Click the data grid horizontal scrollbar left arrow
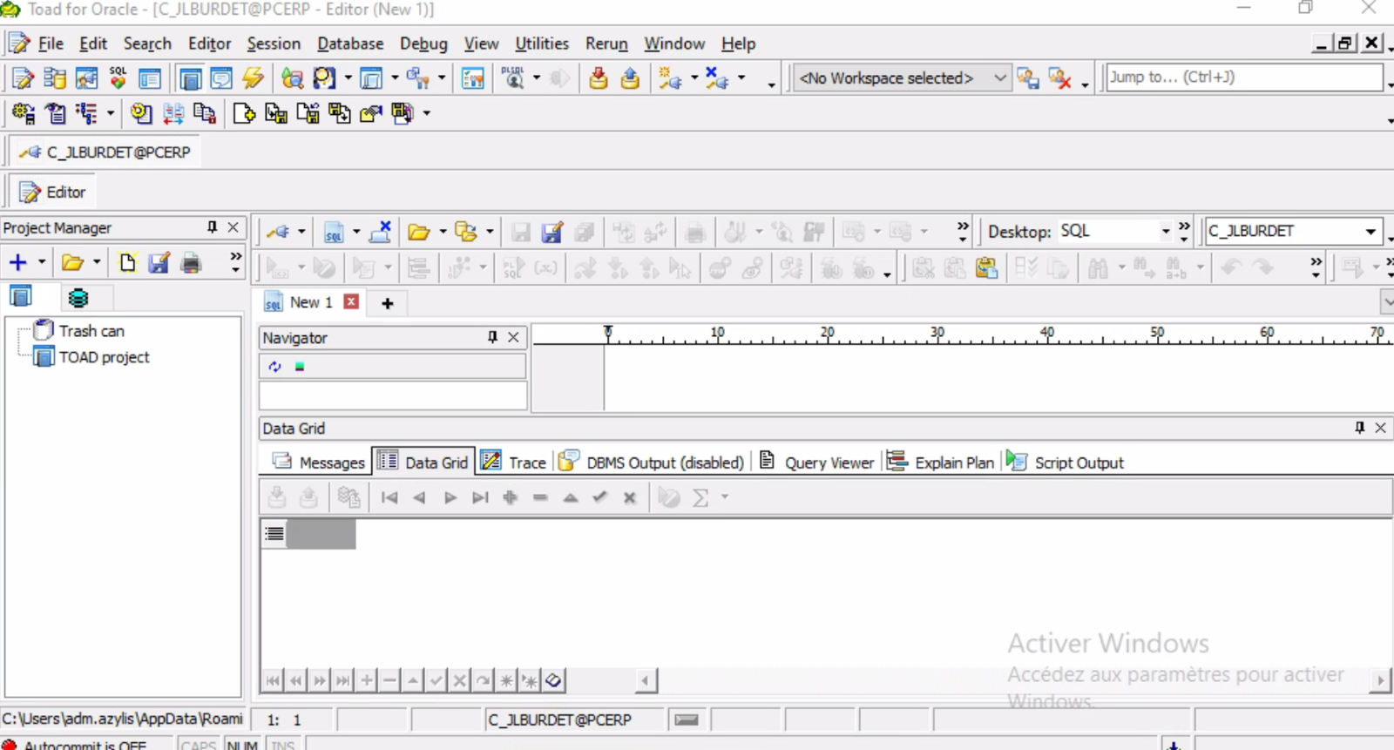Viewport: 1394px width, 750px height. [646, 680]
